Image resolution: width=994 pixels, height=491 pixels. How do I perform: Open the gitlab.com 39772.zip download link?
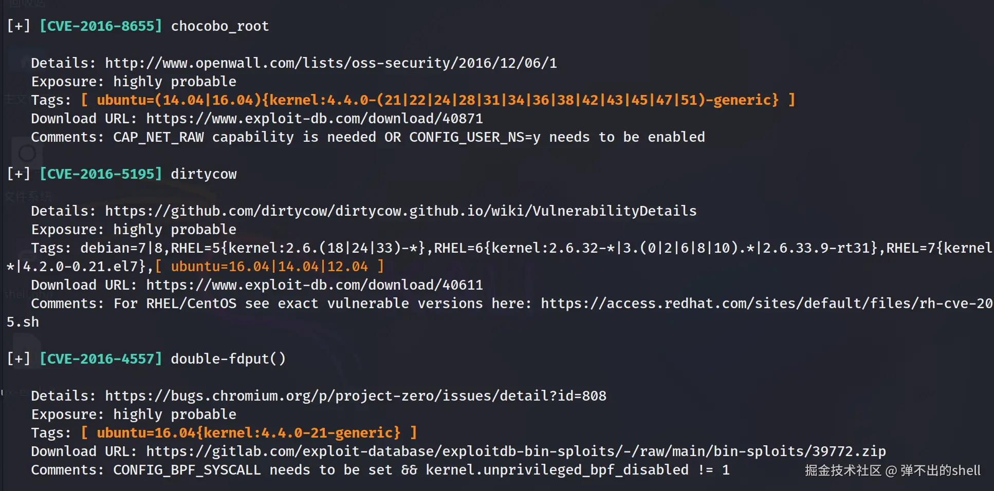coord(516,451)
